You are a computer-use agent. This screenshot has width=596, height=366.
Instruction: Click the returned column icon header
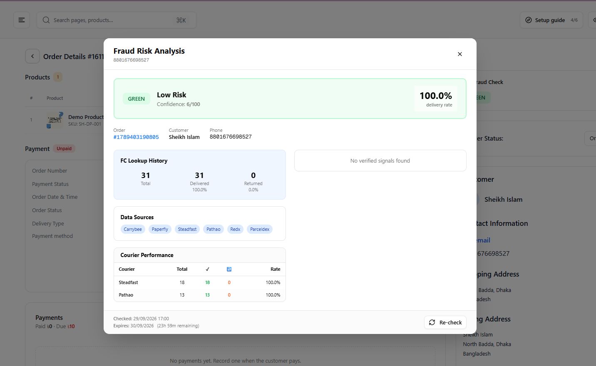click(x=229, y=269)
